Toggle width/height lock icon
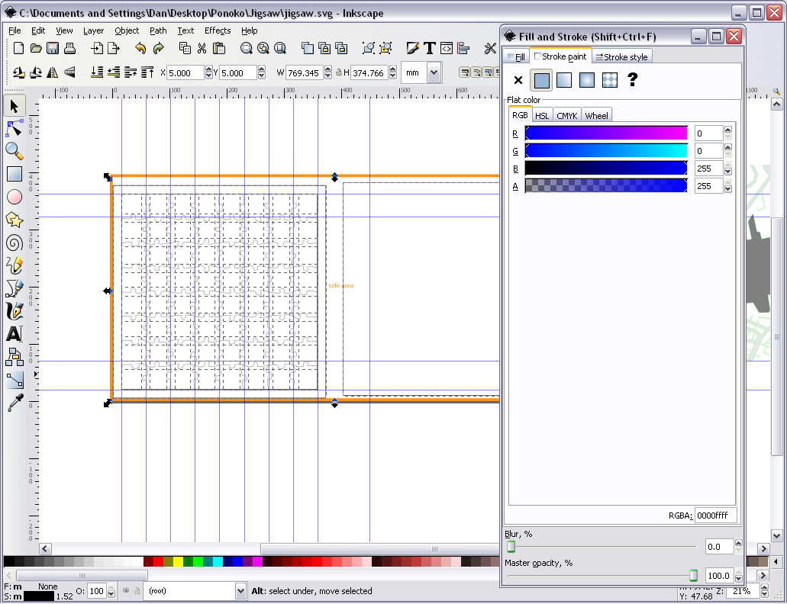The width and height of the screenshot is (787, 604). click(339, 72)
